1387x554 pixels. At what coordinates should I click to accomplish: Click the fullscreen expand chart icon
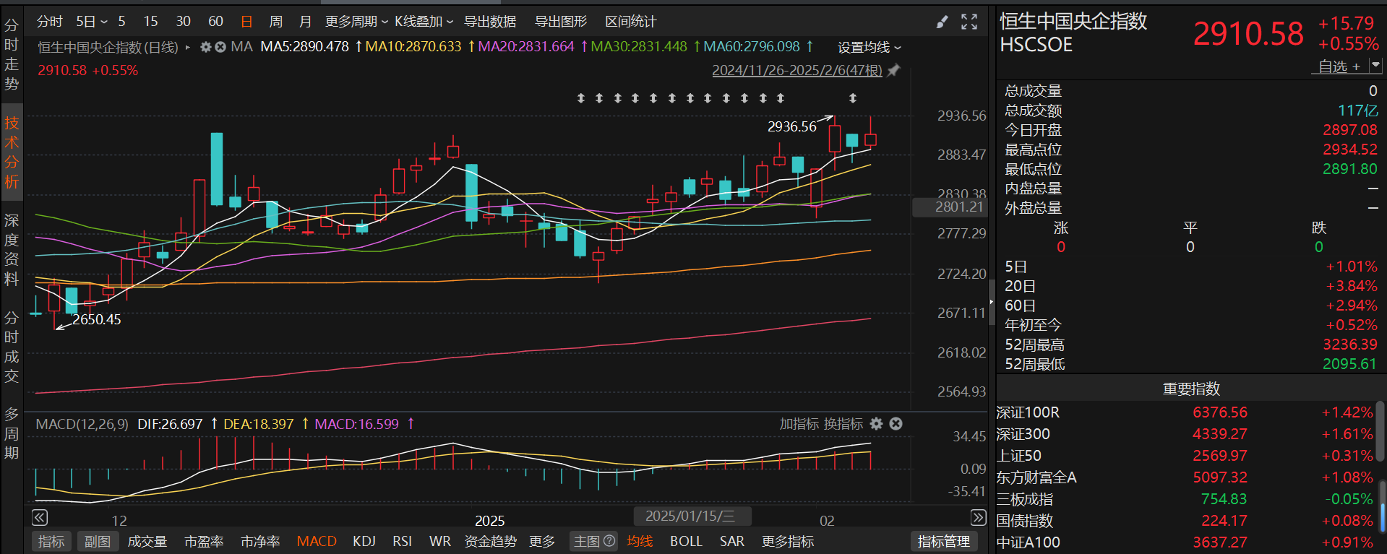pyautogui.click(x=969, y=22)
